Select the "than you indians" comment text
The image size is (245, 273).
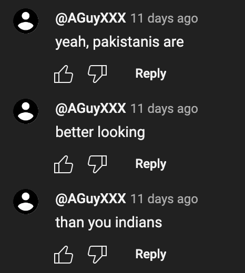pos(109,223)
